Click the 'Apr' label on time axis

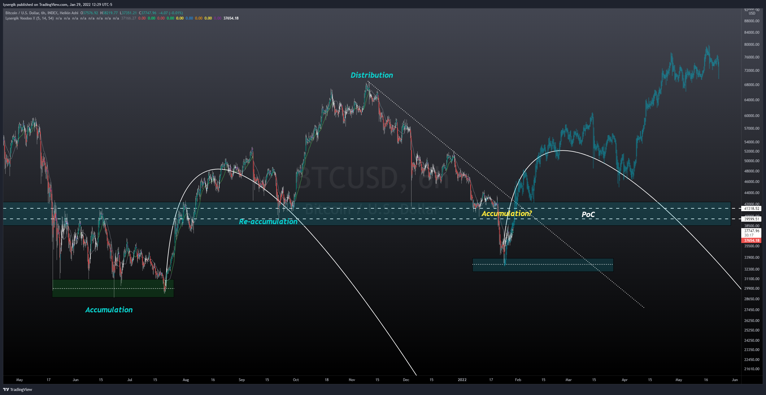coord(625,380)
